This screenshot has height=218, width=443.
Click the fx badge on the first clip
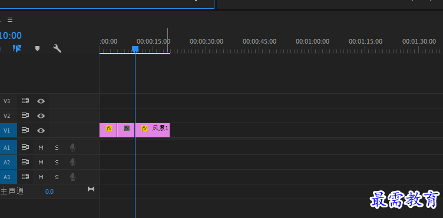109,128
